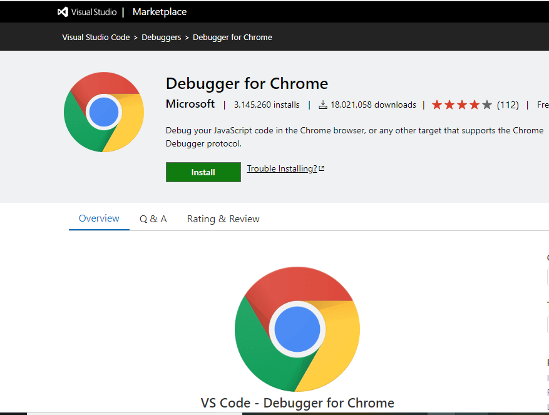Click Debugger for Chrome breadcrumb
Viewport: 549px width, 415px height.
point(232,37)
